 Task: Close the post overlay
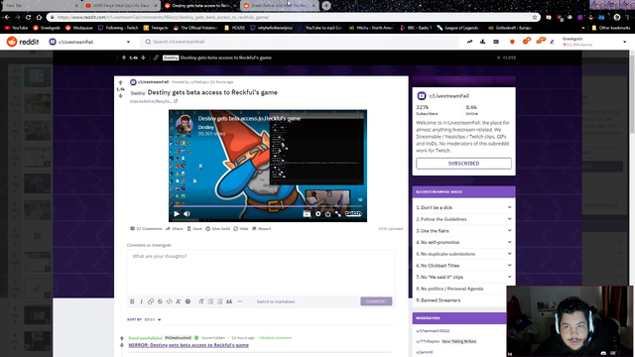506,58
